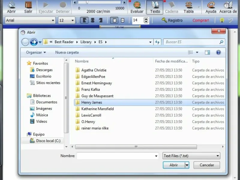Screen dimensions: 240x180
Task: Open recent locations dropdown arrow
Action: tap(40, 42)
